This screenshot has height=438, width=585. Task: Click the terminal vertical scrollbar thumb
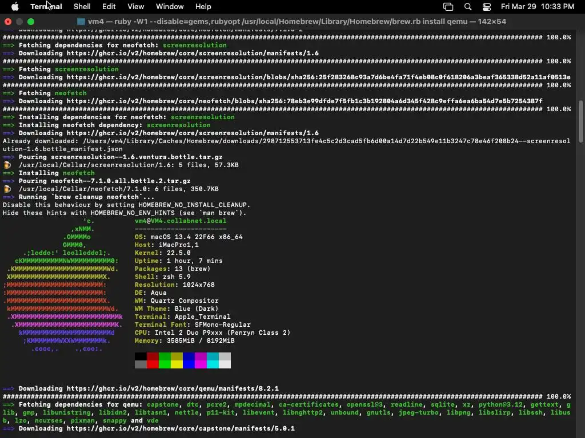pos(580,121)
